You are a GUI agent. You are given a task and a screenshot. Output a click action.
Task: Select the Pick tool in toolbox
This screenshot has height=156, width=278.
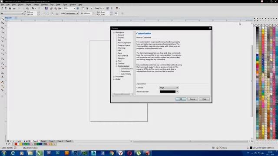(3, 19)
